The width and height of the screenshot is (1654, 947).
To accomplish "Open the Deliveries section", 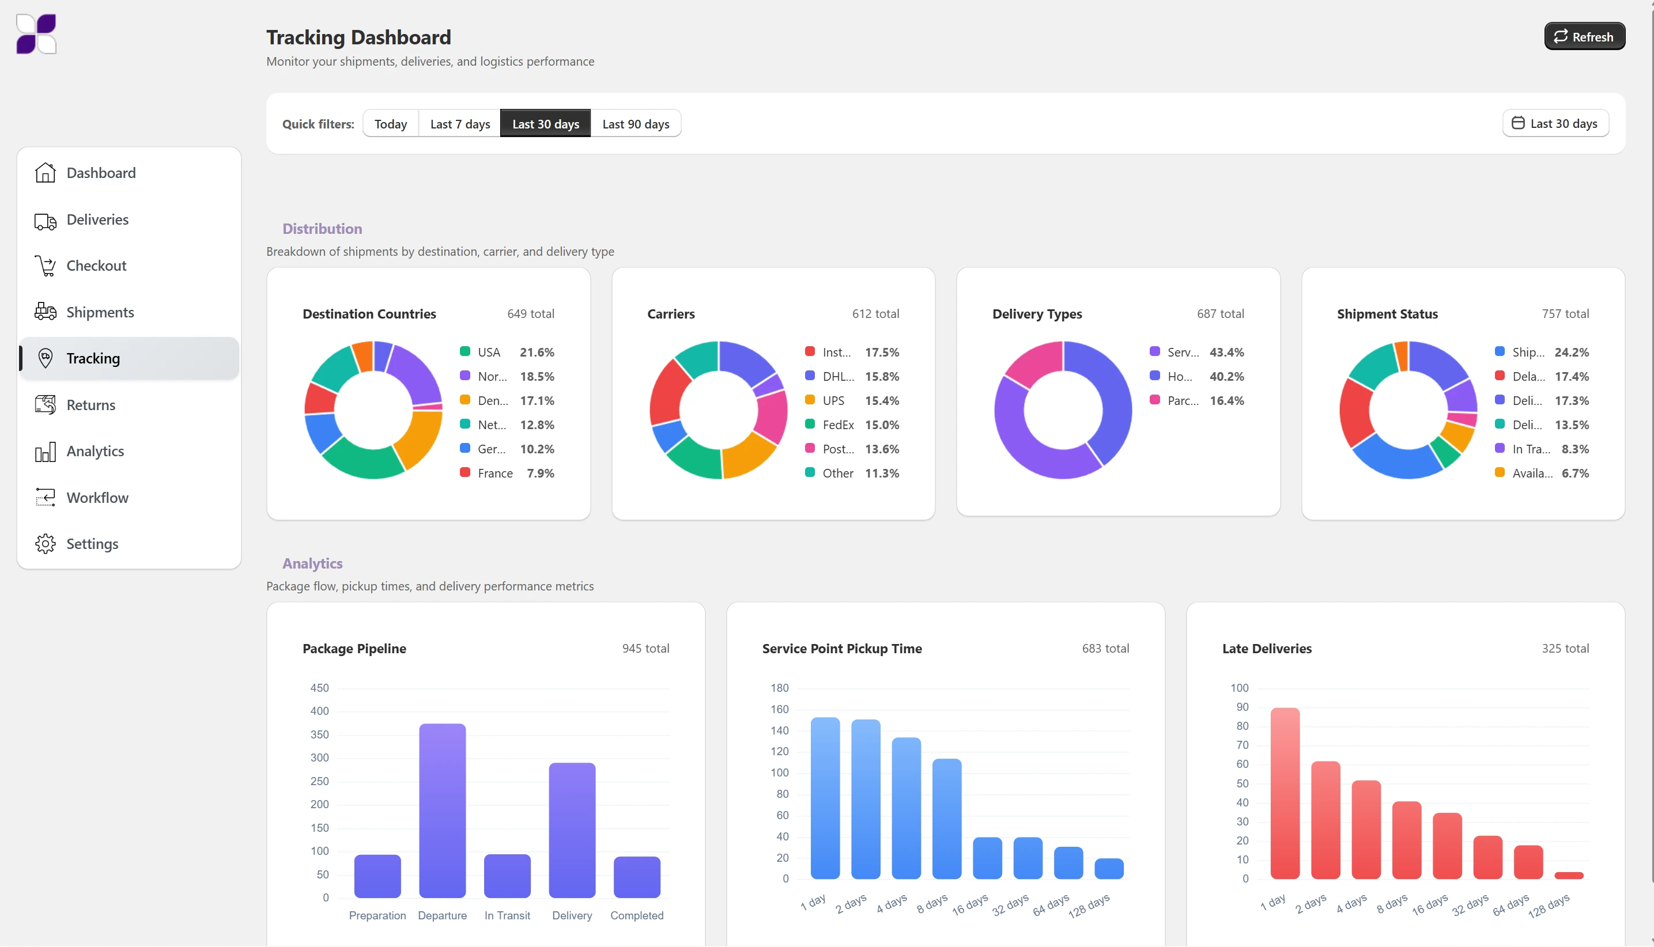I will (x=129, y=220).
